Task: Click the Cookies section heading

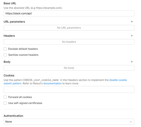Action: click(9, 75)
